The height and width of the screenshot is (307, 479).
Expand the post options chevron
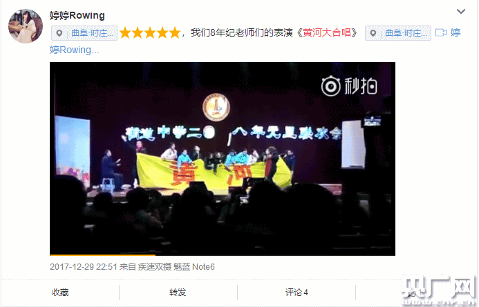click(x=460, y=12)
